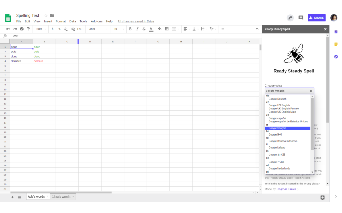Select Google UK English Female voice
The height and width of the screenshot is (213, 342).
(283, 109)
